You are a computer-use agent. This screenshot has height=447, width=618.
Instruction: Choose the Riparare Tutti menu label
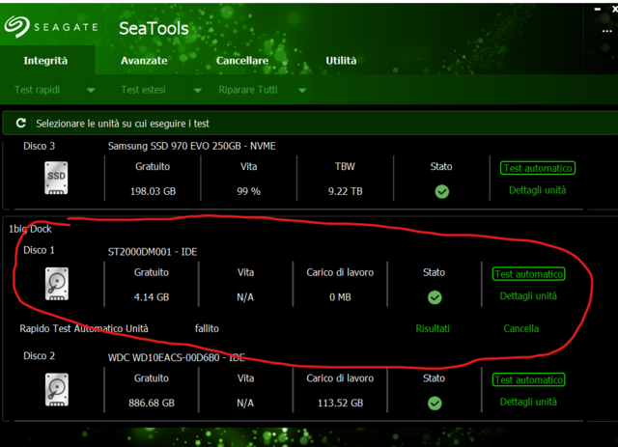[248, 90]
